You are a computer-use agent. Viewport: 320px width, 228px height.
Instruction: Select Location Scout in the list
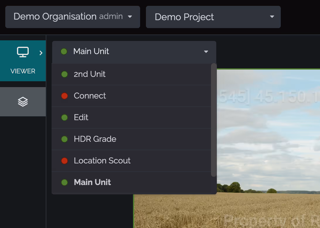(x=131, y=161)
